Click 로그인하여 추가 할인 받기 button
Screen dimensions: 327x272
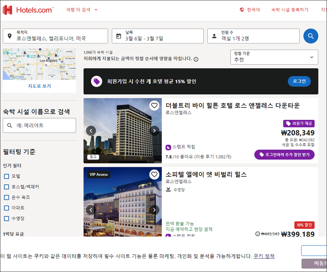[284, 155]
